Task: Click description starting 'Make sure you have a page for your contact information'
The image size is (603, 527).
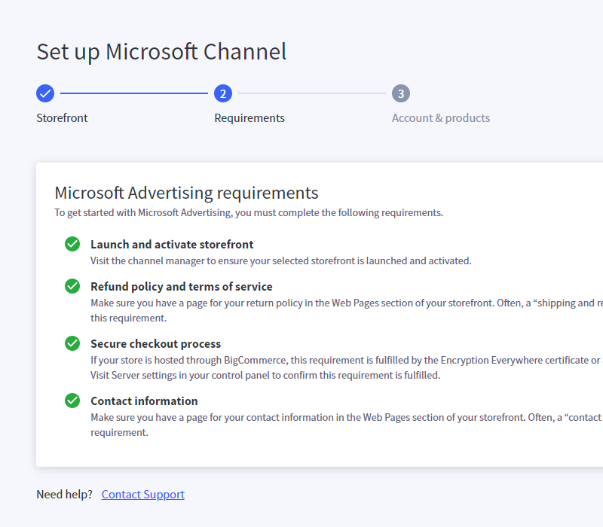Action: (x=347, y=425)
